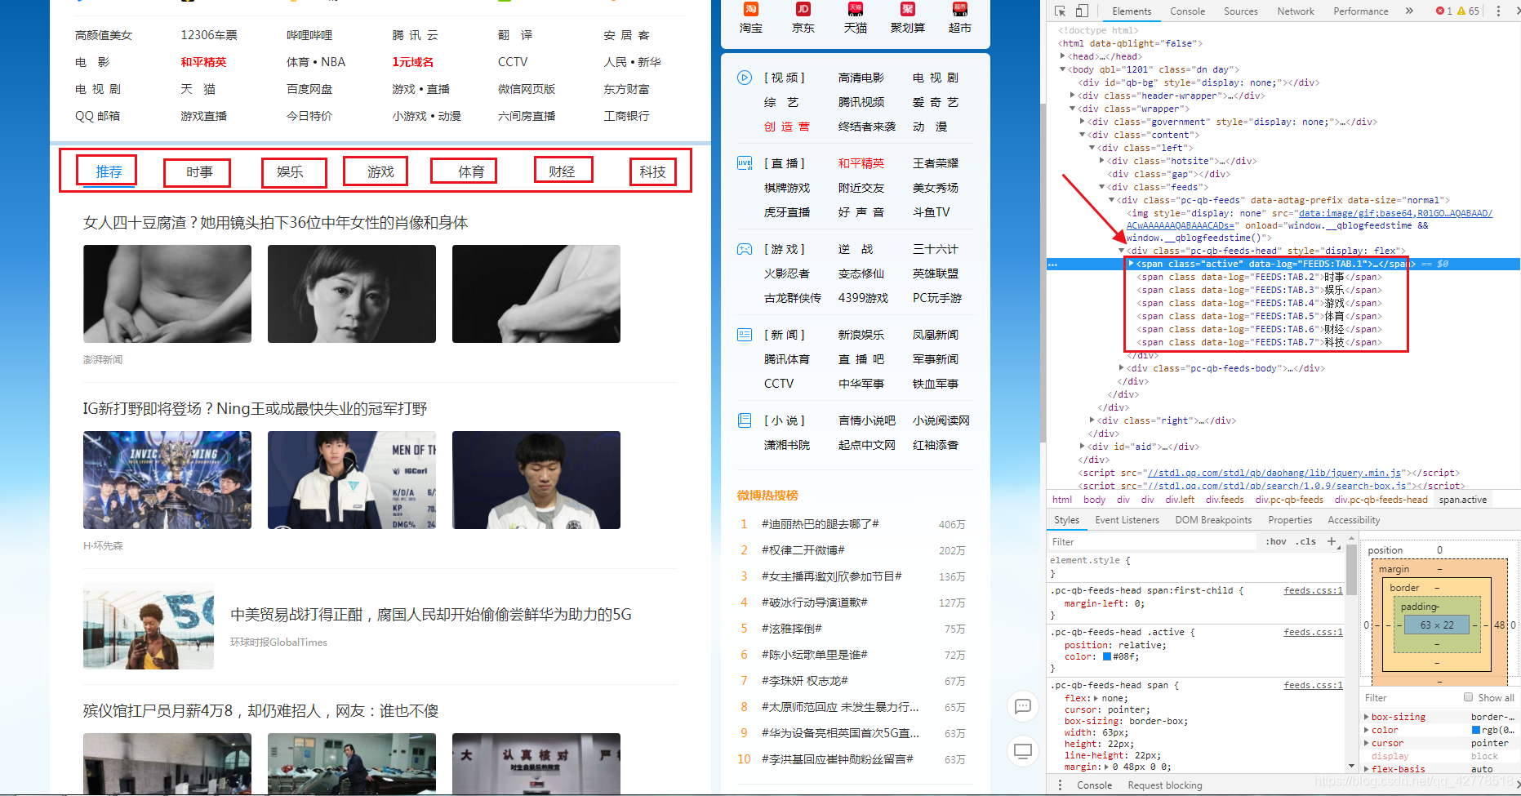This screenshot has width=1521, height=796.
Task: Expand the div class right node
Action: coord(1092,420)
